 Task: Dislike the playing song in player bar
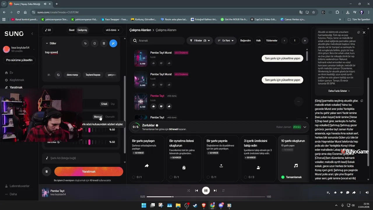[x=342, y=192]
